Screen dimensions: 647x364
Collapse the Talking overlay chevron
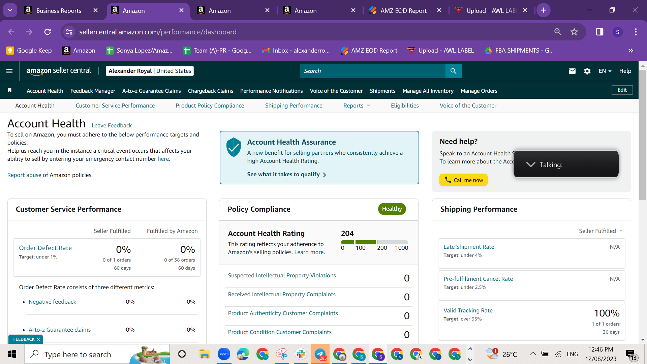coord(530,164)
